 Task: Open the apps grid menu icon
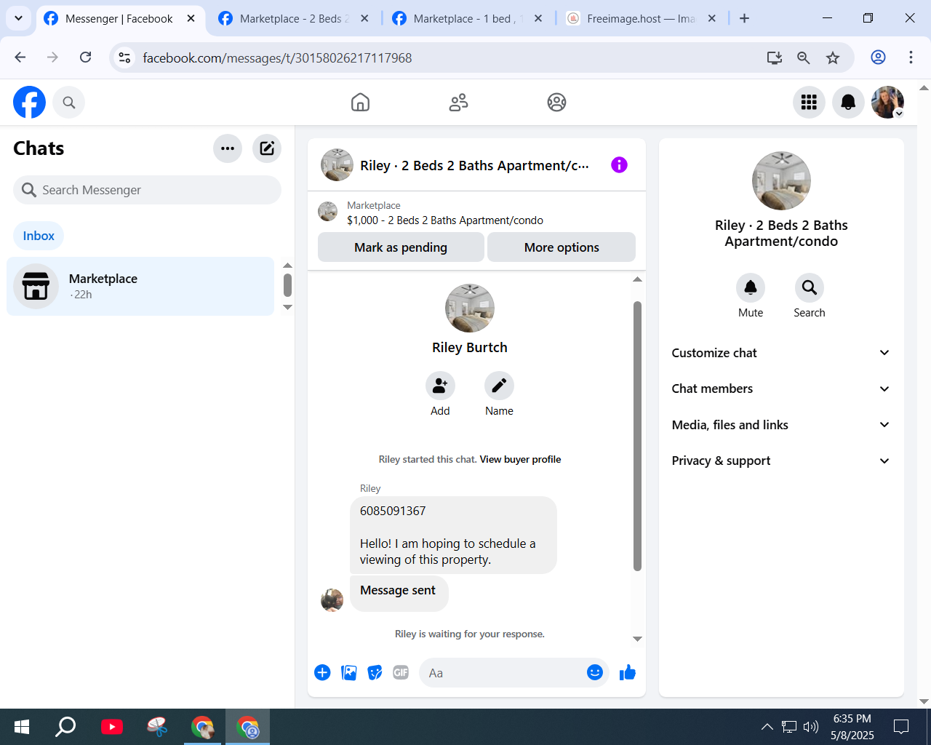click(809, 103)
